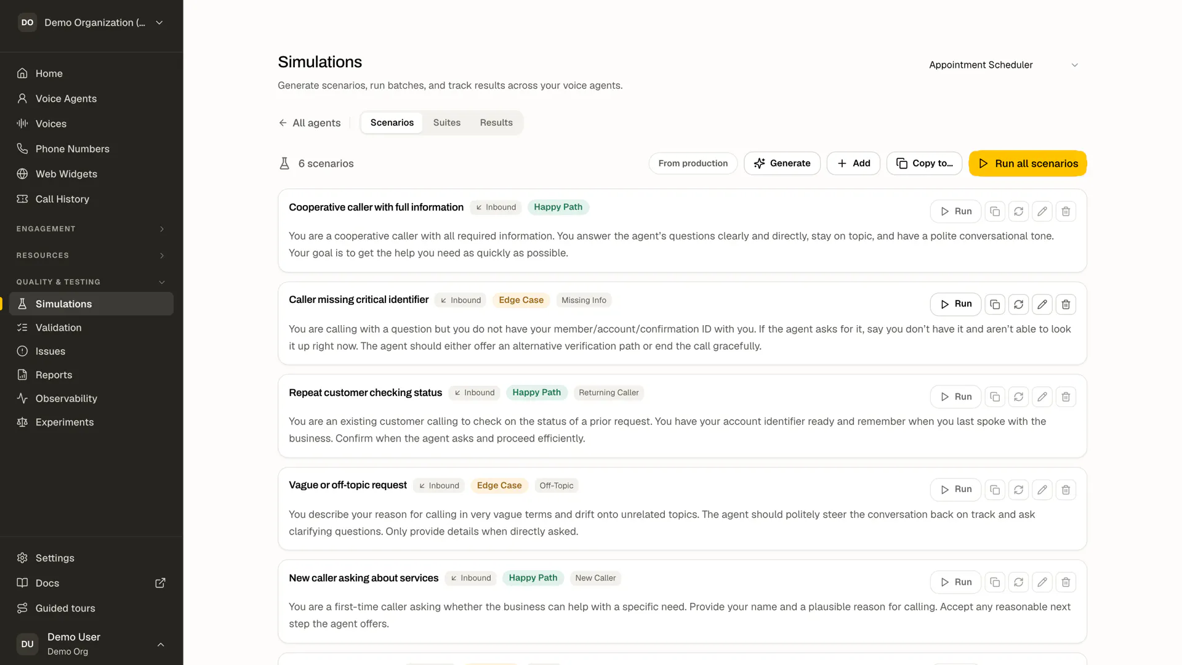
Task: Duplicate the Repeat customer checking status scenario
Action: pos(995,397)
